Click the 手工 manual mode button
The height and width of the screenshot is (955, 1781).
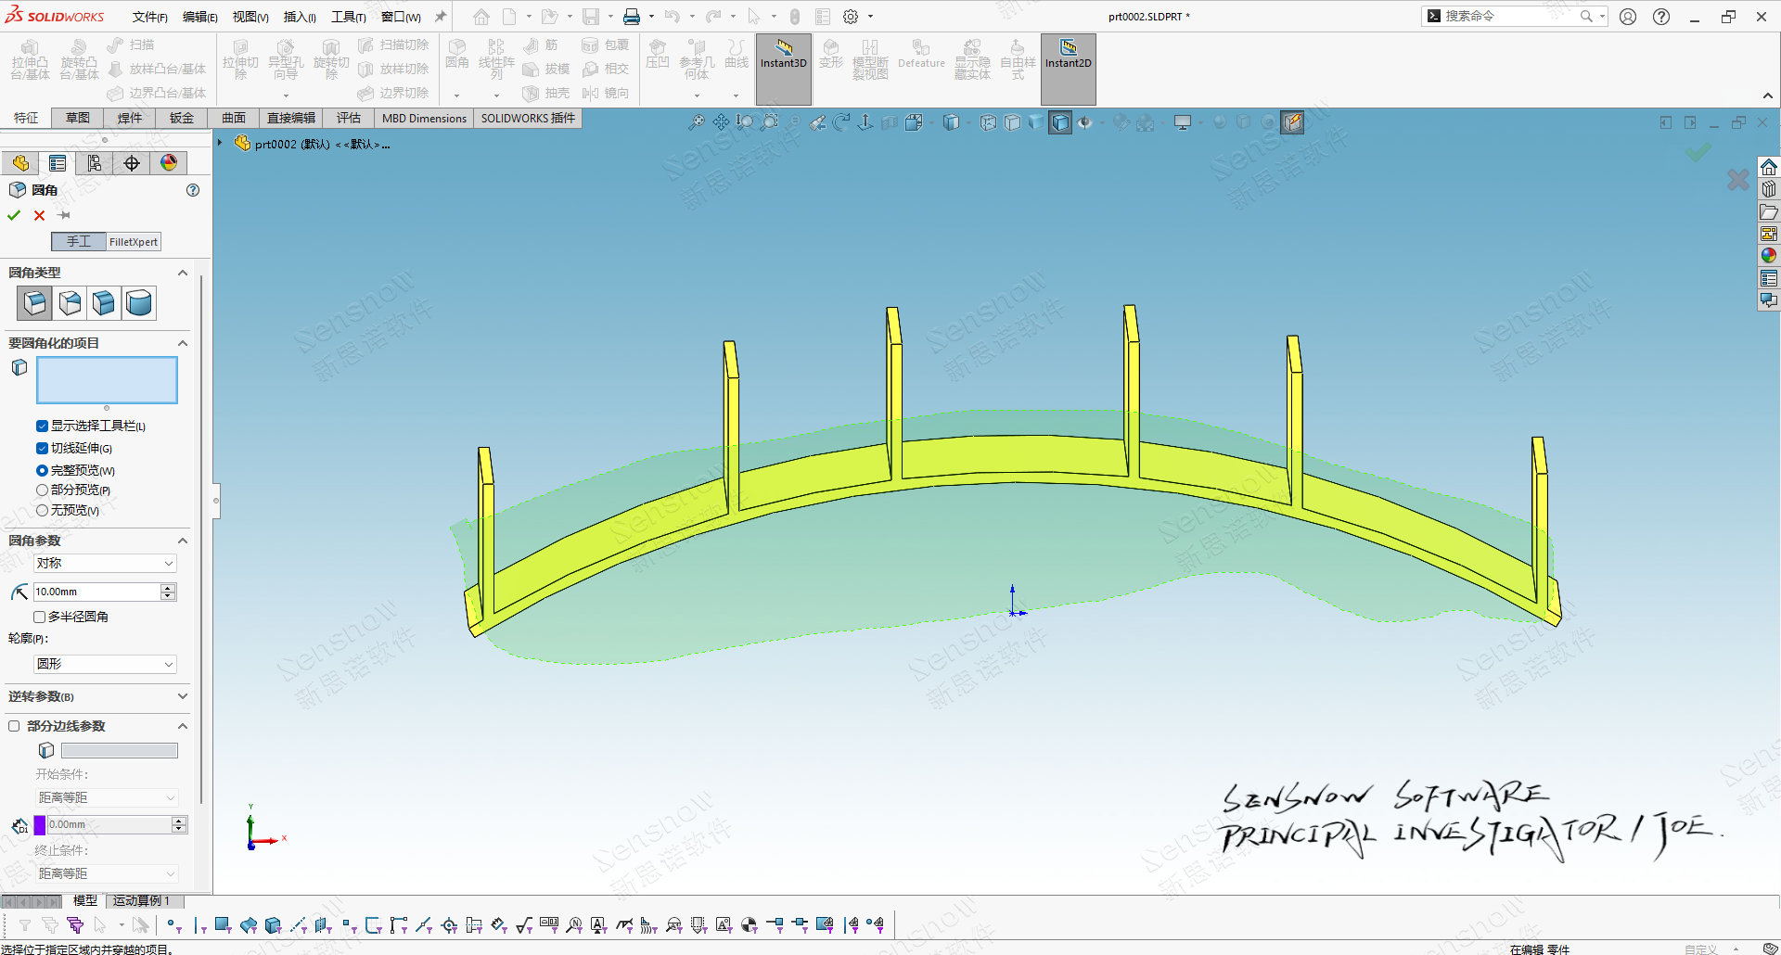point(79,242)
